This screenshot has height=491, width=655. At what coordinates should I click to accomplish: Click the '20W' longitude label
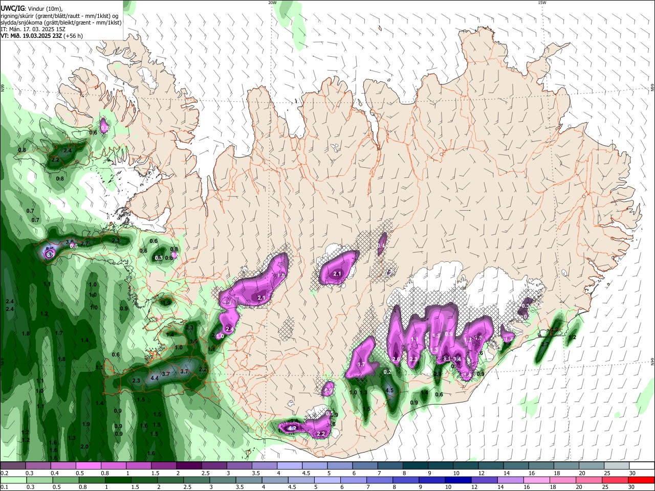coord(272,3)
